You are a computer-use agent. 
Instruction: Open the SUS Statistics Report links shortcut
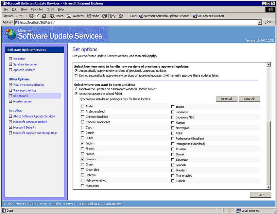(208, 16)
